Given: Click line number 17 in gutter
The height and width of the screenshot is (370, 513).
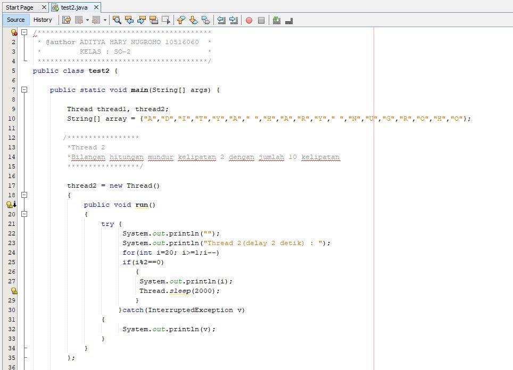Looking at the screenshot, I should (x=12, y=186).
